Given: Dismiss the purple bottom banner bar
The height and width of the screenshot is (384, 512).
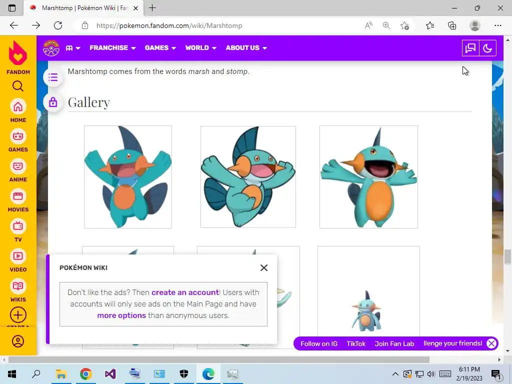Looking at the screenshot, I should click(491, 343).
